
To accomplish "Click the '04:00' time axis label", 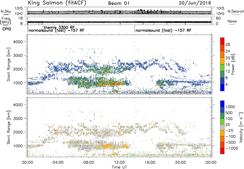I will pyautogui.click(x=58, y=163).
